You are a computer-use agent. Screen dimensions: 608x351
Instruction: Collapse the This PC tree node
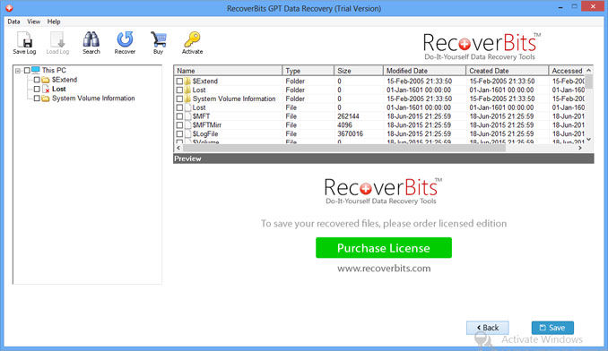[18, 71]
